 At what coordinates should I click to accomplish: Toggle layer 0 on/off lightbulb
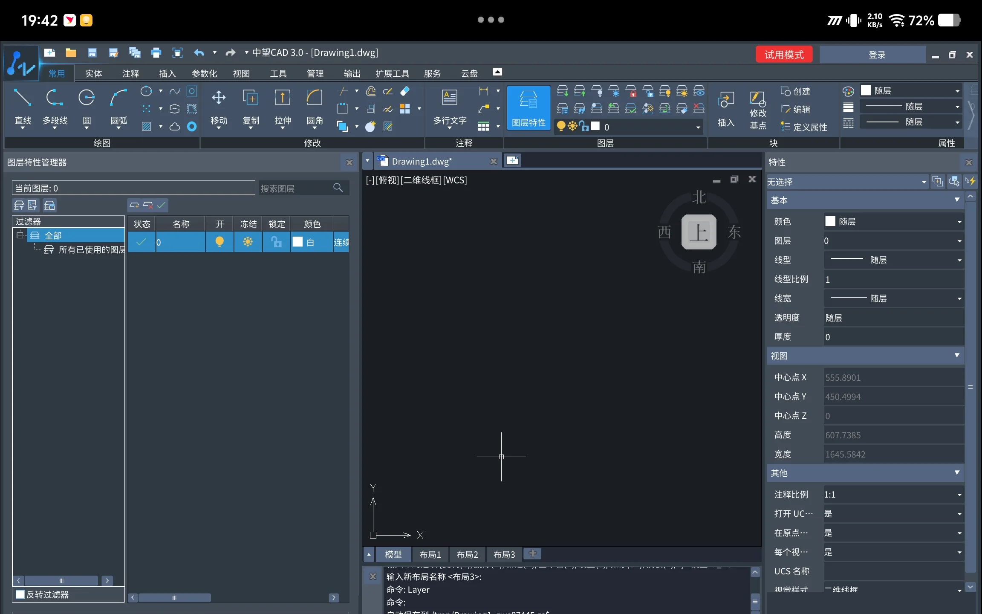(x=220, y=242)
